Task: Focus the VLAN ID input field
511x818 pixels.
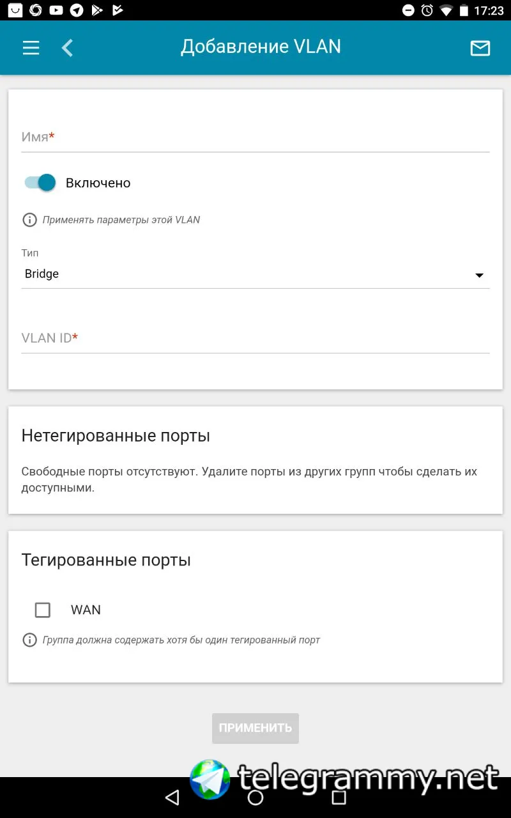Action: (256, 338)
